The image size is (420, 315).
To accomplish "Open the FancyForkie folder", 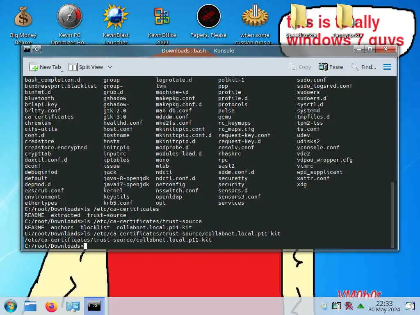I will click(347, 21).
